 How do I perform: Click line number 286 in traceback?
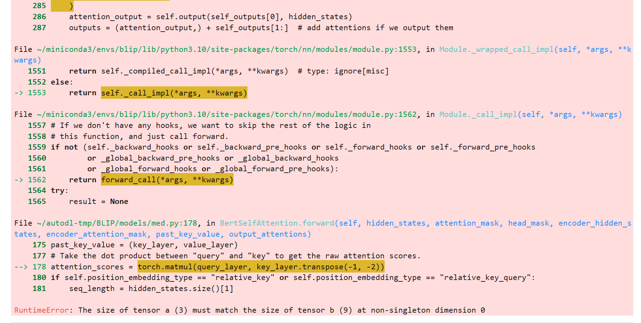(39, 17)
